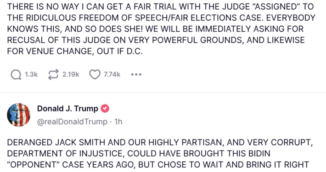Open the post beginning DERANGED JACK SMITH
Image resolution: width=326 pixels, height=172 pixels.
click(160, 154)
